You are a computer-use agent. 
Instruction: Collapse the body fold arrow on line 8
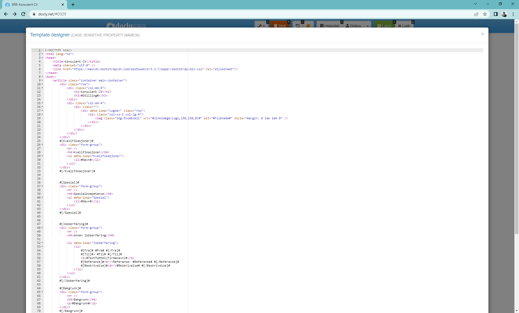pyautogui.click(x=42, y=77)
